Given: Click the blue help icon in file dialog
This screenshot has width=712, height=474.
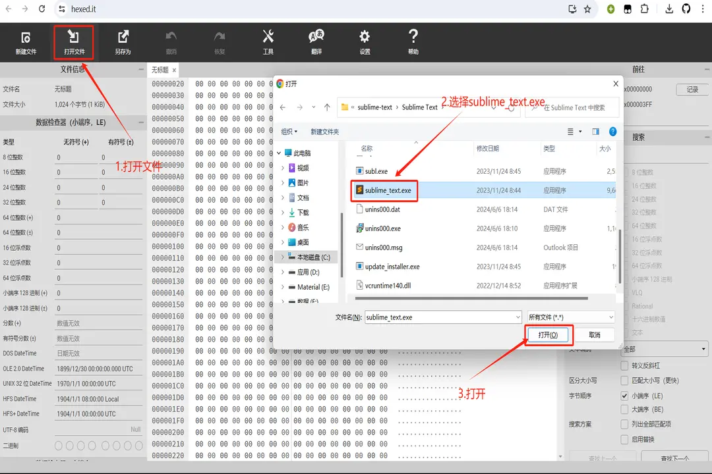Looking at the screenshot, I should (612, 132).
